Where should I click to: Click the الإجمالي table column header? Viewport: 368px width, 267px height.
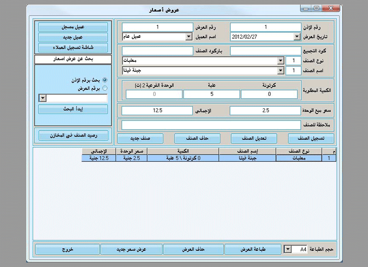[99, 151]
